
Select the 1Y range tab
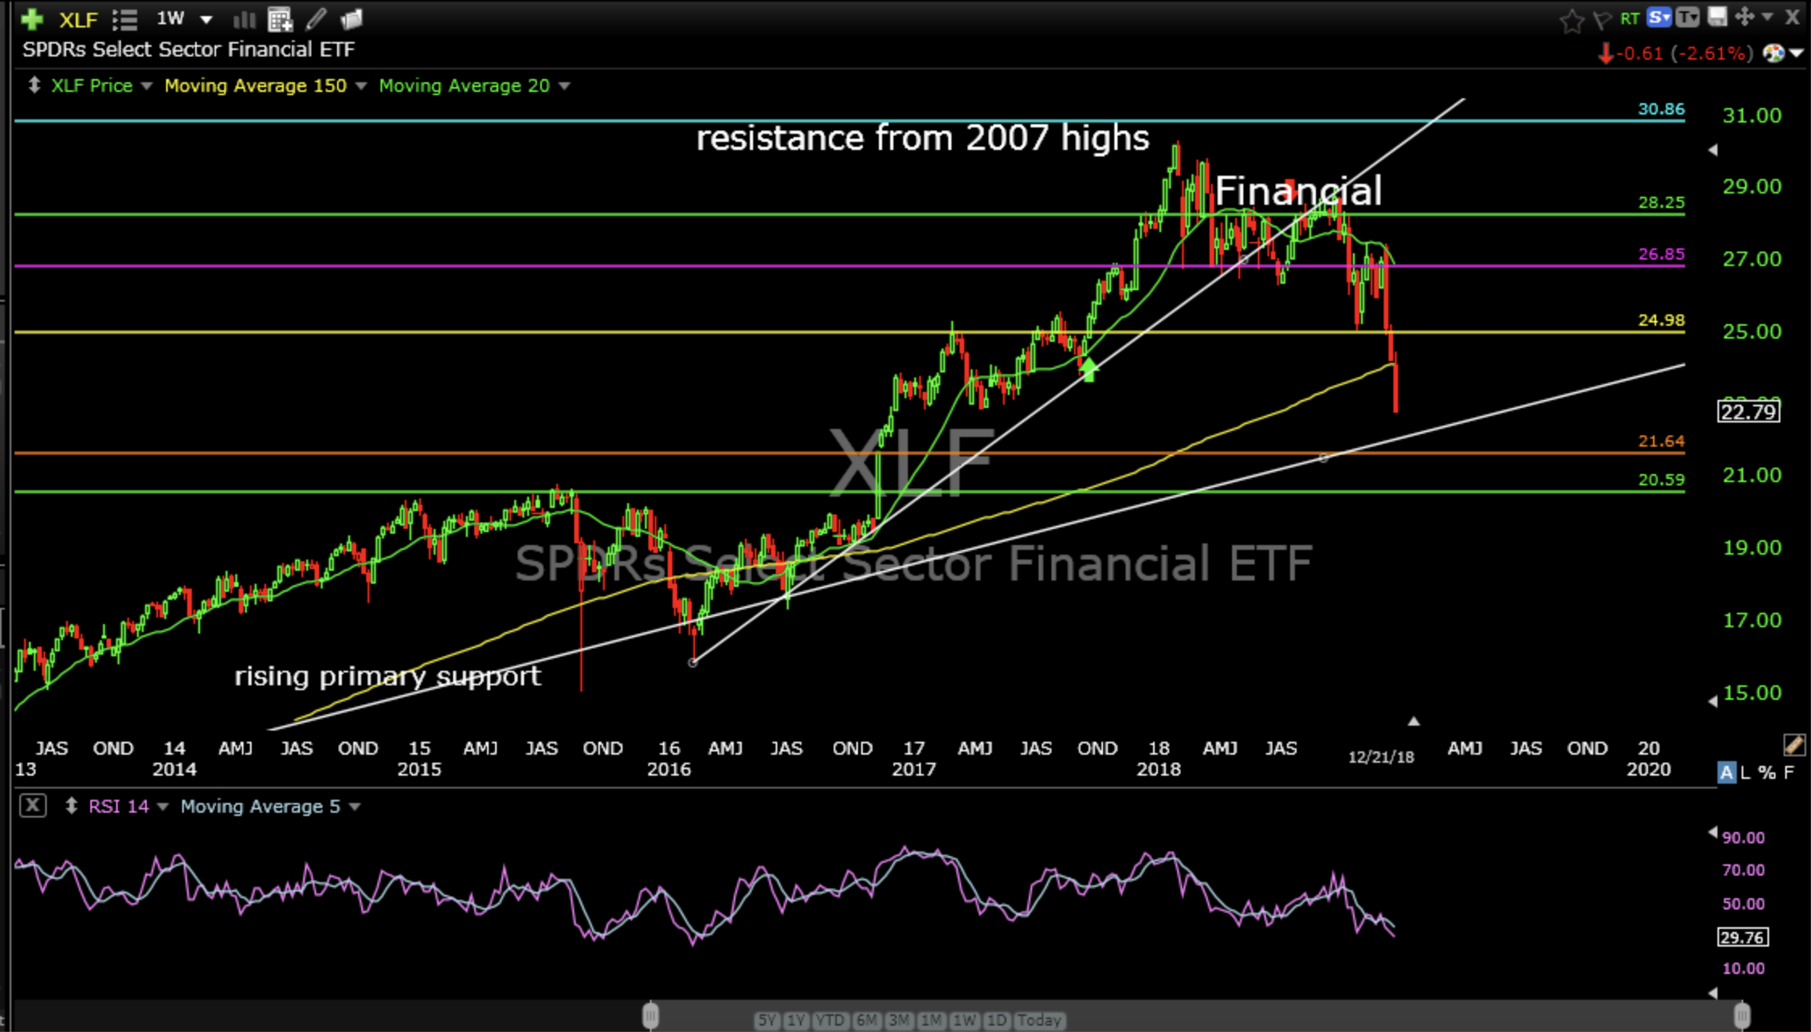coord(796,1020)
